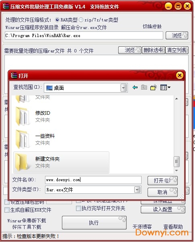
Task: Click the 取消 button
Action: (x=162, y=192)
